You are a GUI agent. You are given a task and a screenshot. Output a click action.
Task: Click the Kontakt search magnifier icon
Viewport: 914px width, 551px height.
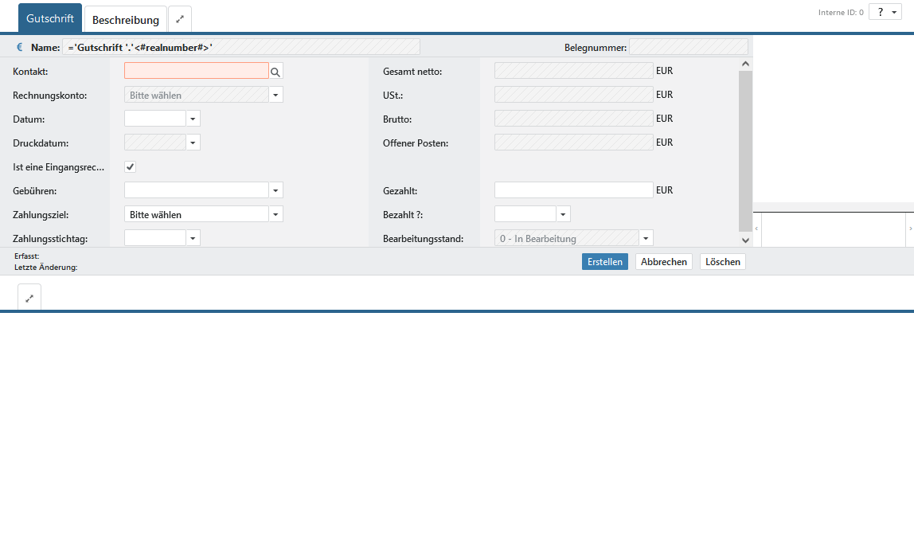click(275, 72)
